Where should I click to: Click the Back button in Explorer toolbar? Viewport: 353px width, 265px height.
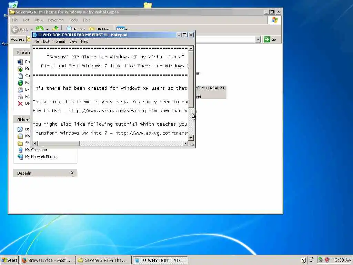coord(19,30)
